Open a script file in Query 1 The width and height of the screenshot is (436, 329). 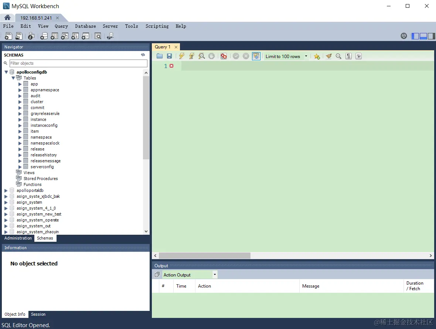(x=160, y=56)
